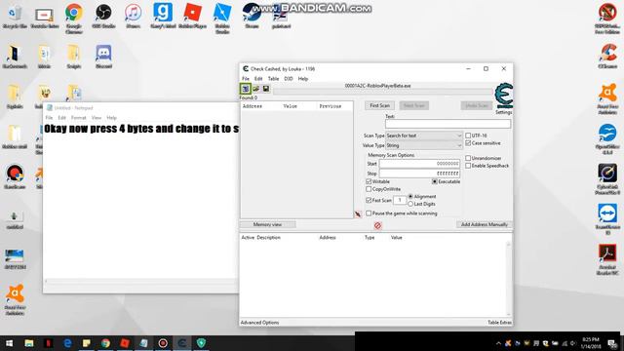Select the Last Digits radio button
The width and height of the screenshot is (624, 351).
coord(410,204)
